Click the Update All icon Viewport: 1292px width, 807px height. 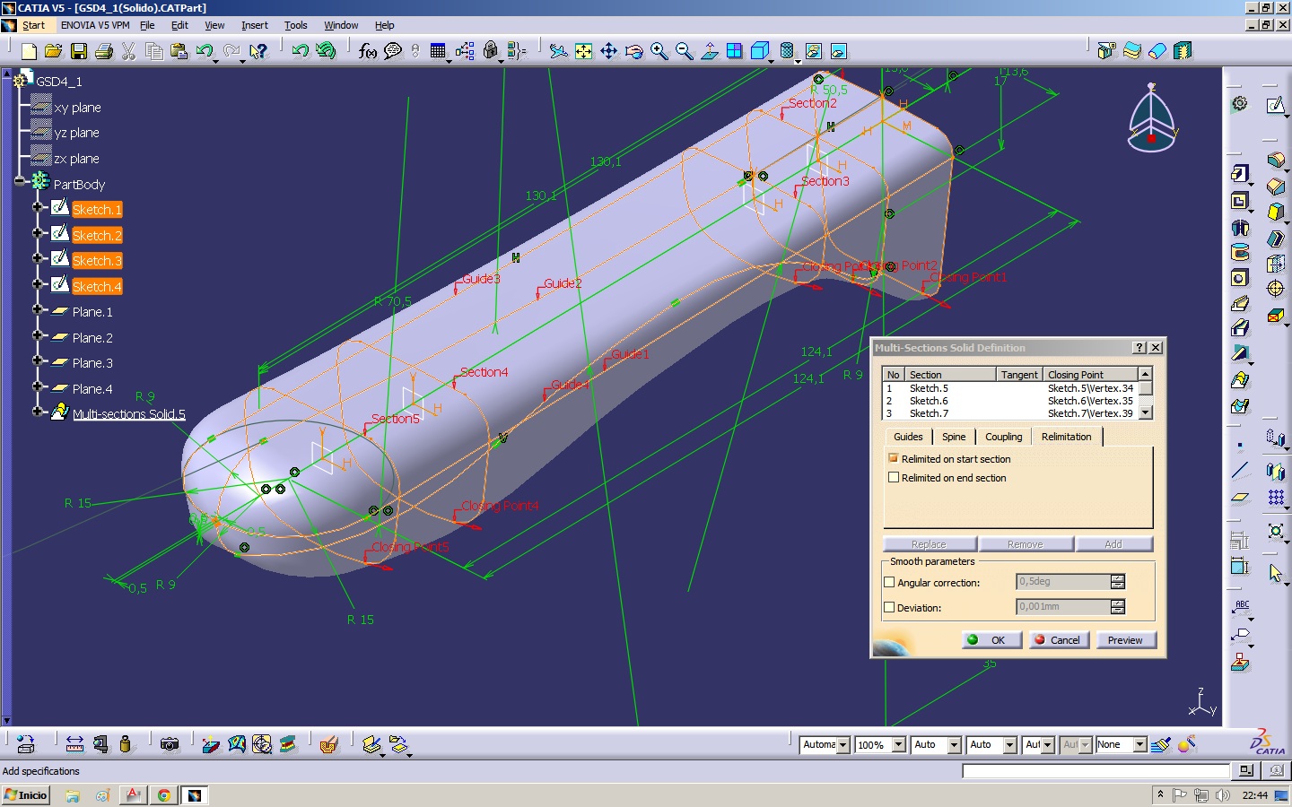click(x=326, y=51)
